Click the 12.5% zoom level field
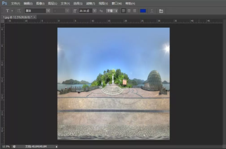The width and height of the screenshot is (226, 149). (x=6, y=146)
